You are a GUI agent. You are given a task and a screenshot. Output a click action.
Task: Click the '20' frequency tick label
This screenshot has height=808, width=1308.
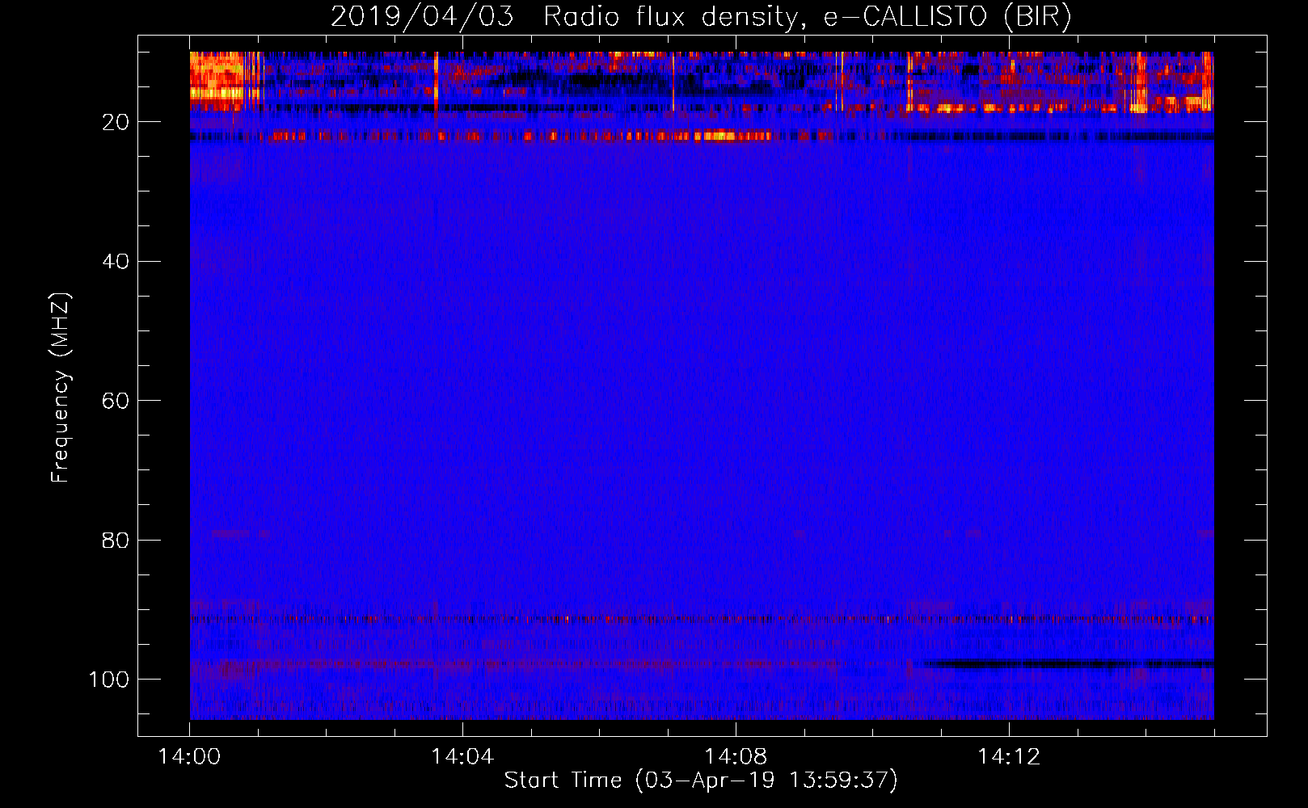pos(116,122)
